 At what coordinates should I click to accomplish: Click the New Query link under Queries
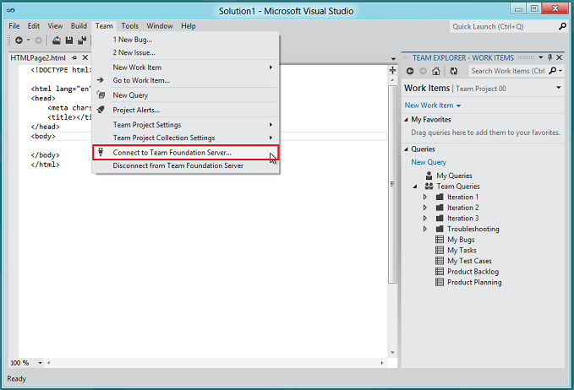pos(429,162)
